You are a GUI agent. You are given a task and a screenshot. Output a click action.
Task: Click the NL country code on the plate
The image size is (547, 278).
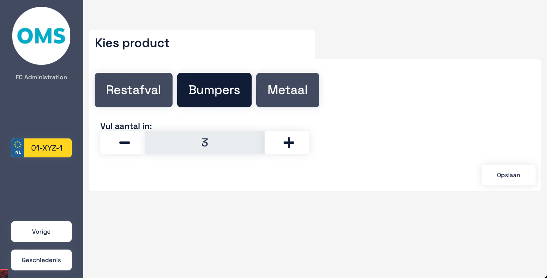coord(18,152)
